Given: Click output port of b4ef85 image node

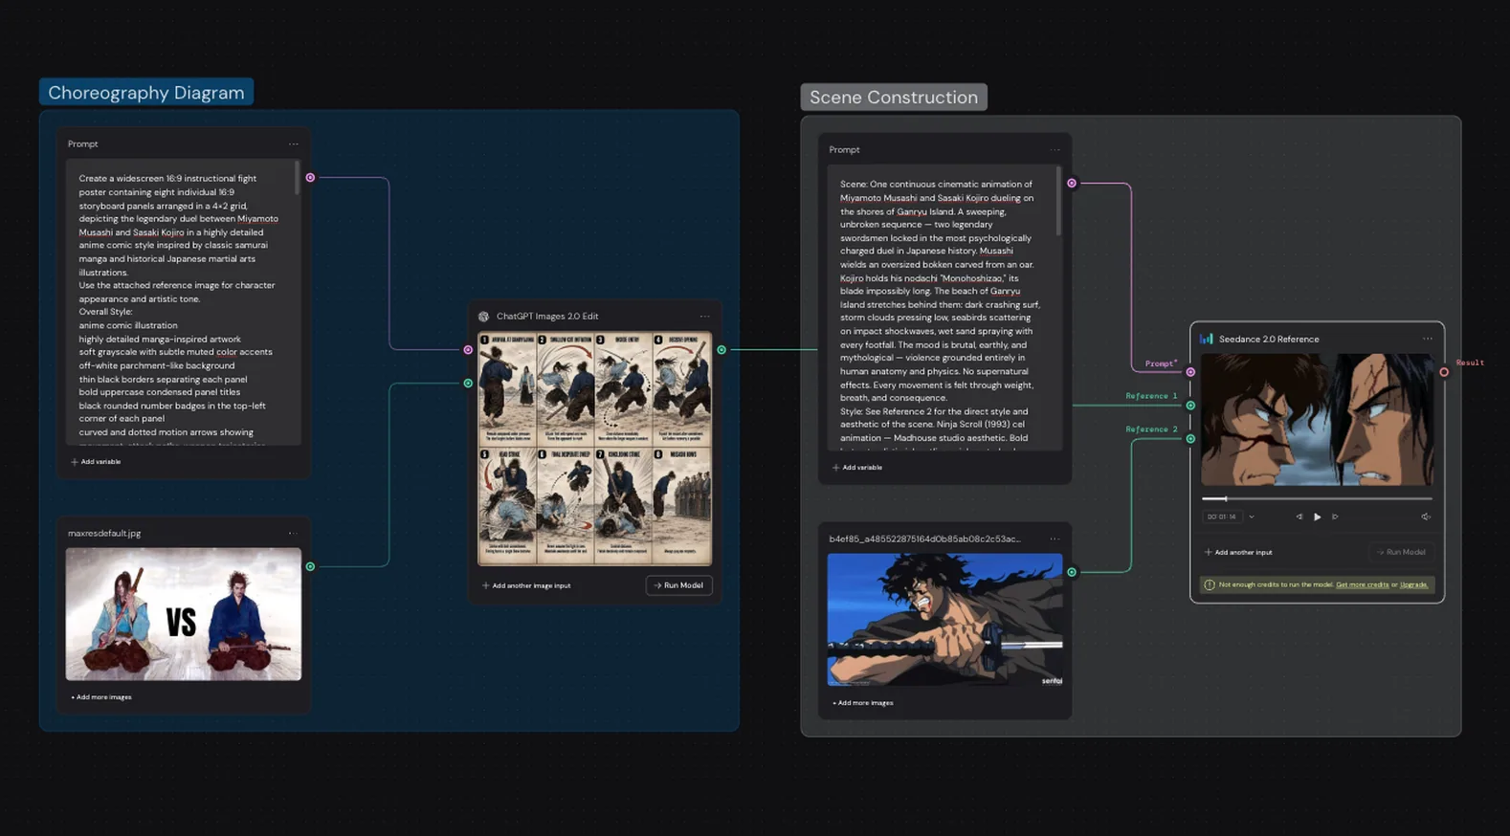Looking at the screenshot, I should pyautogui.click(x=1072, y=572).
